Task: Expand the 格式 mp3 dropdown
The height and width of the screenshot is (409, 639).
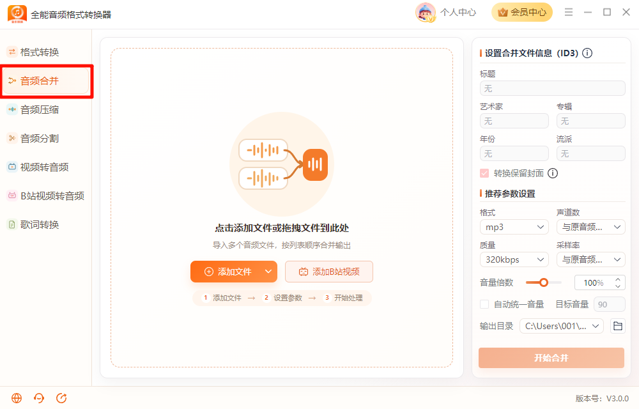Action: click(x=514, y=227)
